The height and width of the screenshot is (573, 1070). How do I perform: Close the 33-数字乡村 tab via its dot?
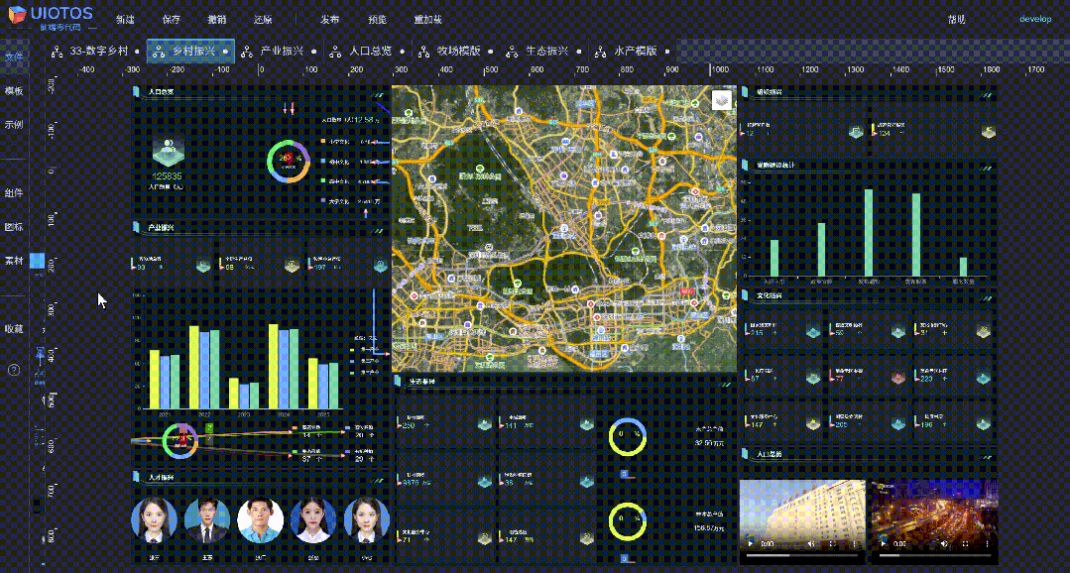[138, 52]
